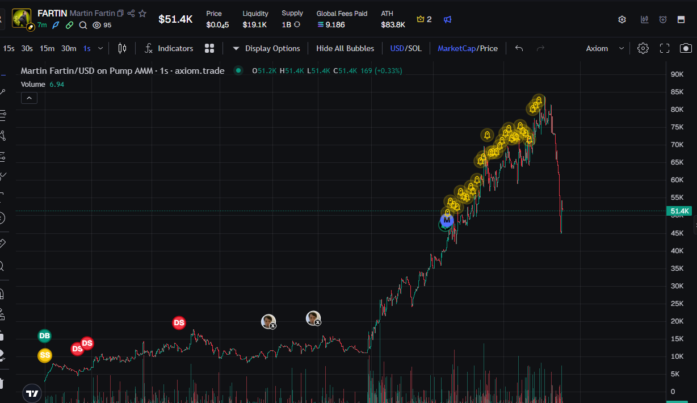Expand the timeframe dropdown chevron
Viewport: 697px width, 403px height.
[100, 48]
